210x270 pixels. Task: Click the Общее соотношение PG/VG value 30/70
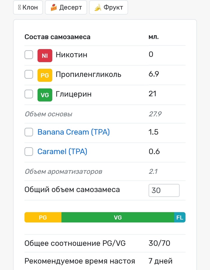pos(159,243)
